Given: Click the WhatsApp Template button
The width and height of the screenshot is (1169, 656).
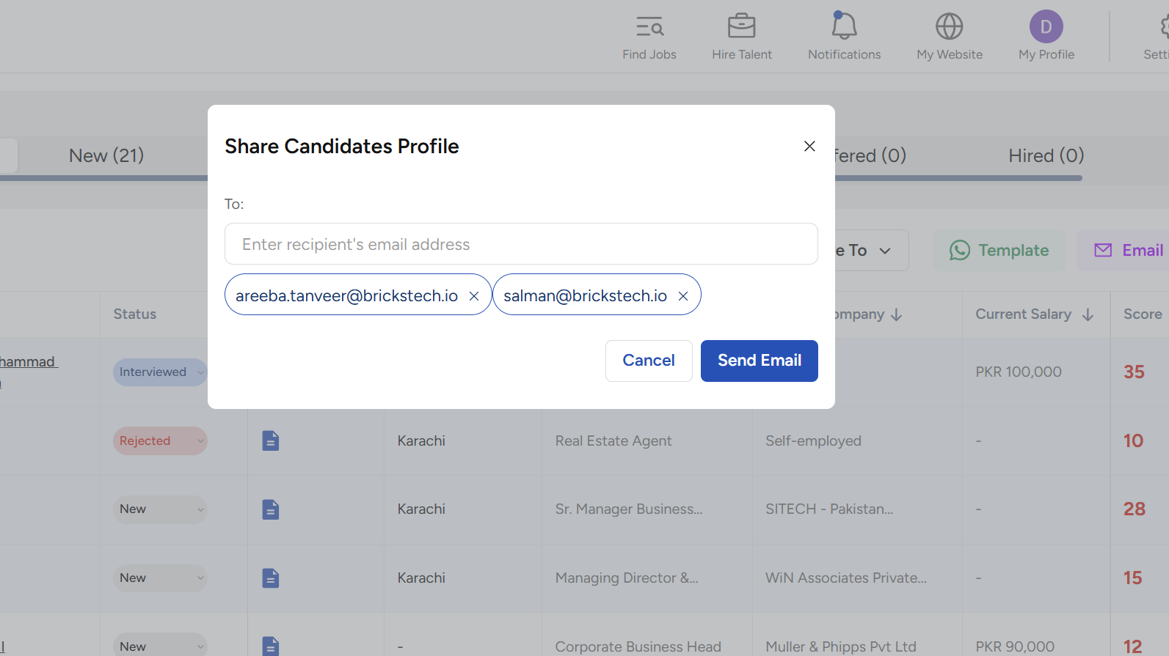Looking at the screenshot, I should click(x=999, y=251).
